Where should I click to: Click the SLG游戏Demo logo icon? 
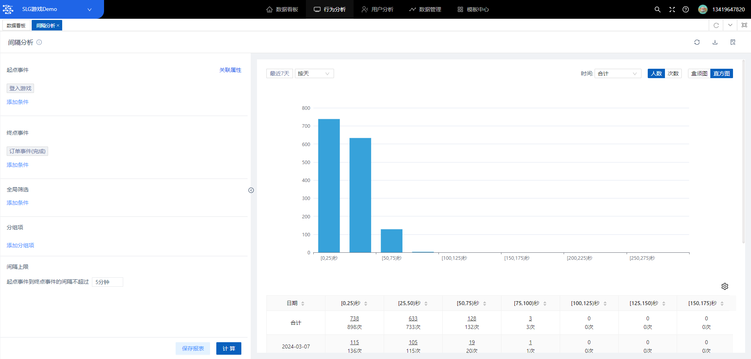[8, 9]
